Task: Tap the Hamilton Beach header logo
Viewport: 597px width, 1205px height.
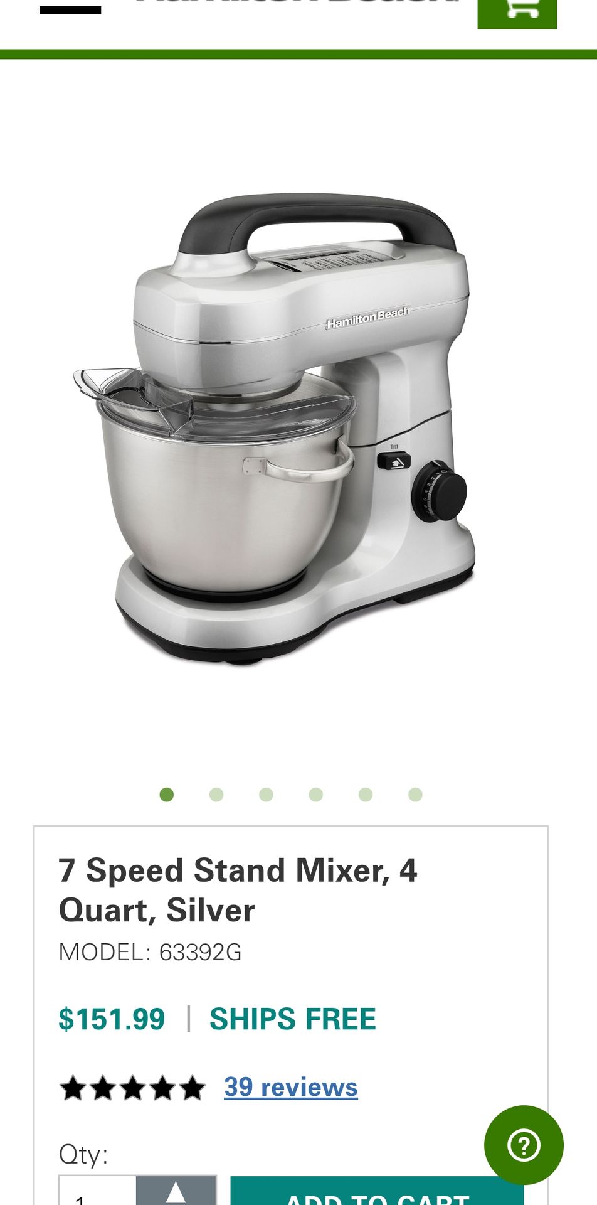Action: point(298,3)
